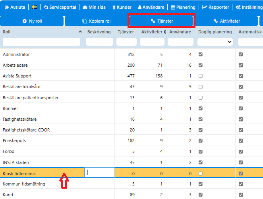Enable Daglig planering for Beställare lokalvård

point(201,87)
